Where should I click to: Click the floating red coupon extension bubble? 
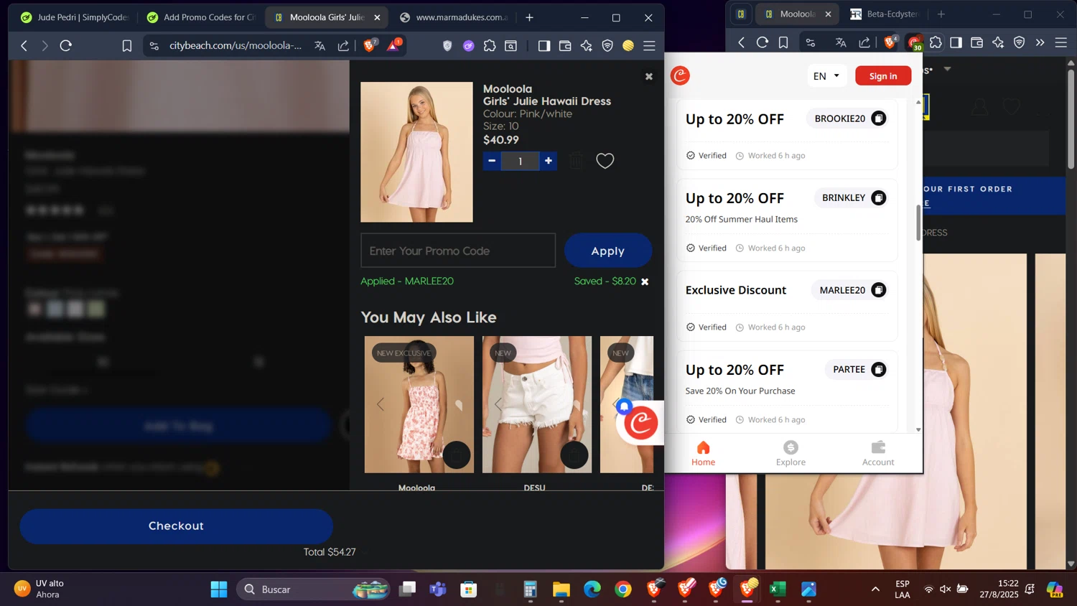pos(640,423)
